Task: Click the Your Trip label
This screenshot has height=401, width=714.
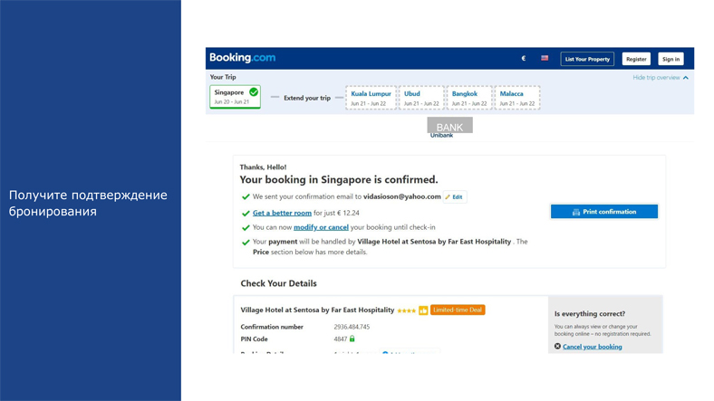Action: tap(223, 77)
